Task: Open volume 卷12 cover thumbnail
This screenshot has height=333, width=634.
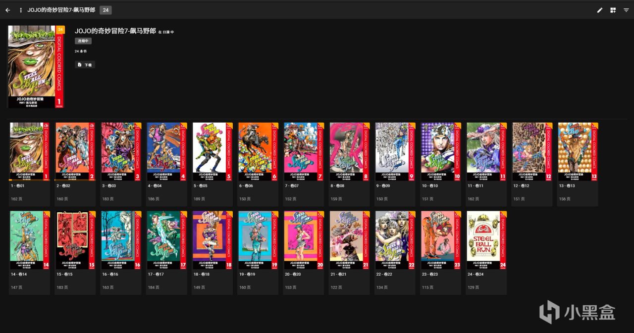Action: tap(532, 151)
